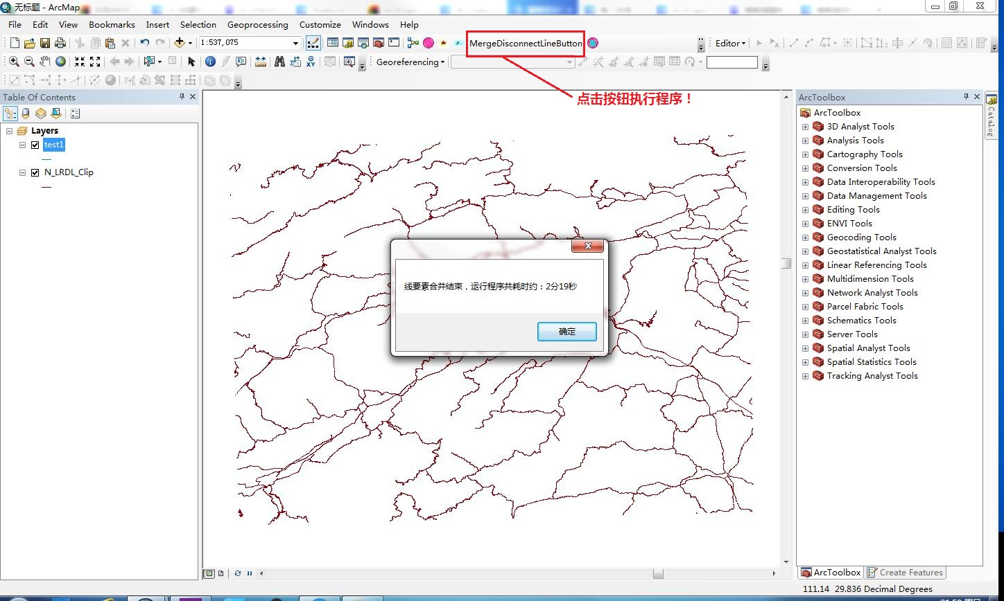Open Table Of Contents Options
The image size is (1004, 601).
(76, 114)
